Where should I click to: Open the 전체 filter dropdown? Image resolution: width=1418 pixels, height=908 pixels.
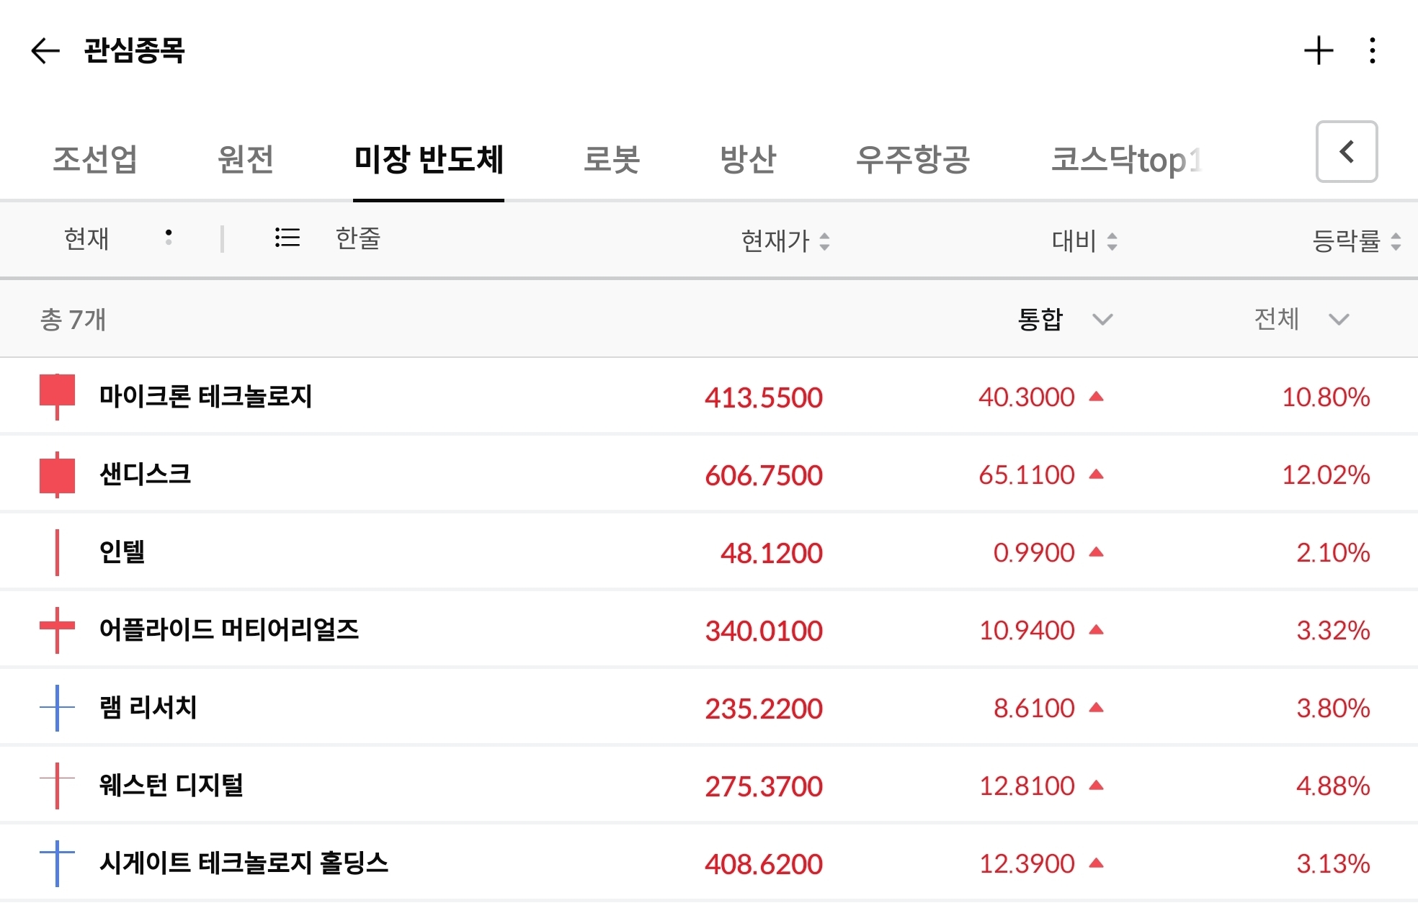coord(1301,318)
